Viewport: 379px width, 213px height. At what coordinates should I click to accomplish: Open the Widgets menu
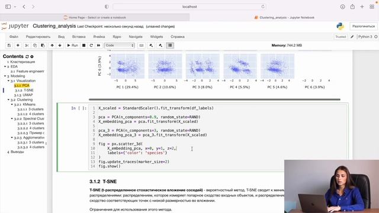pyautogui.click(x=156, y=37)
